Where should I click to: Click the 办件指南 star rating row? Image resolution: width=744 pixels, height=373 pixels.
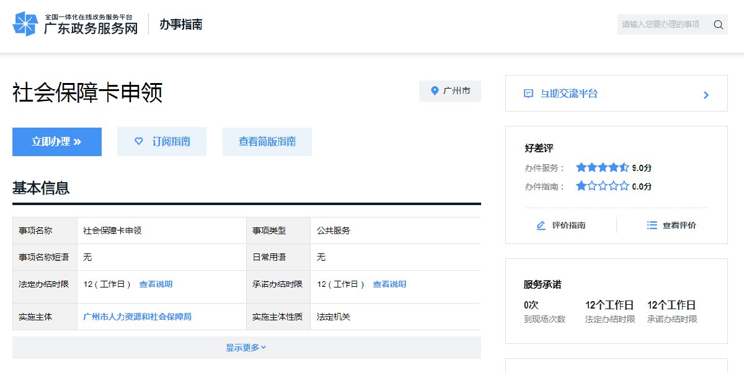point(602,186)
